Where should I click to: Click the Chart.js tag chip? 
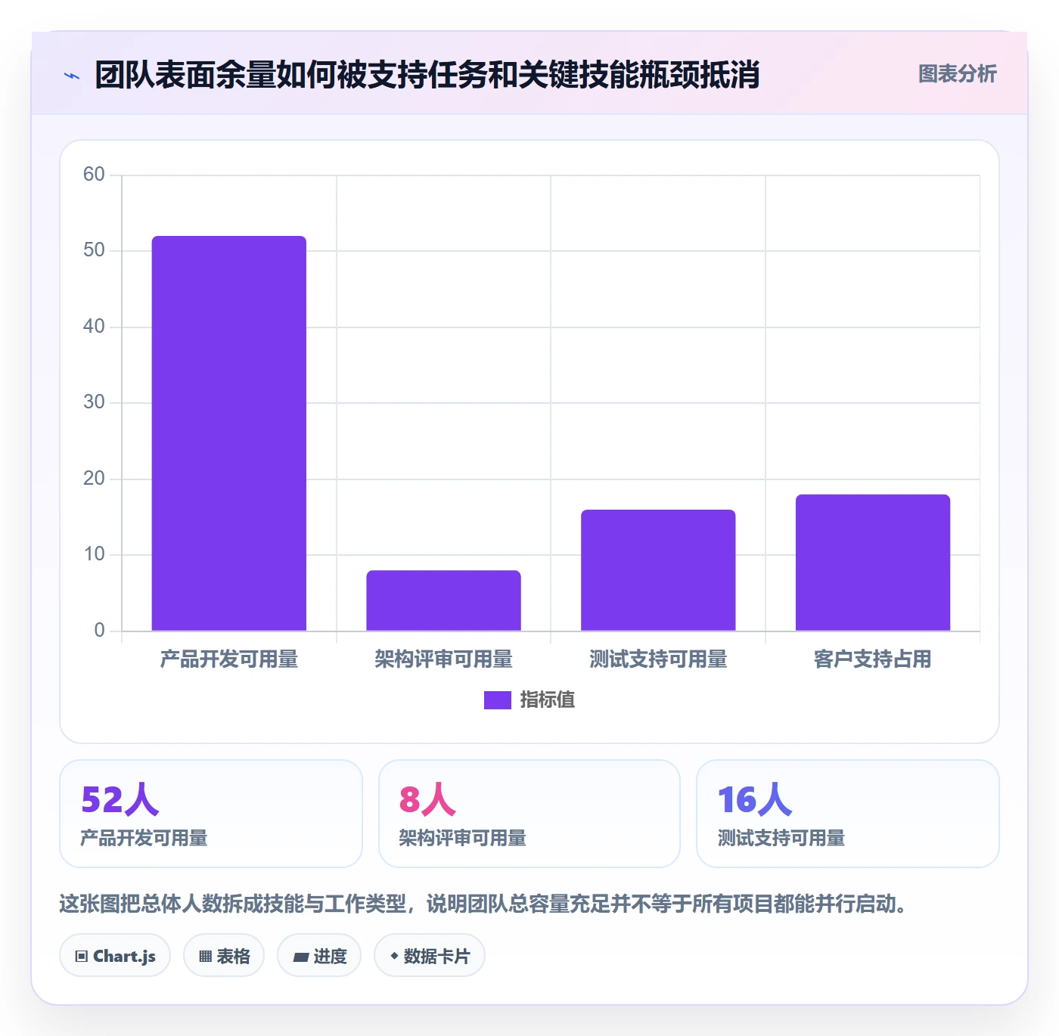coord(115,956)
